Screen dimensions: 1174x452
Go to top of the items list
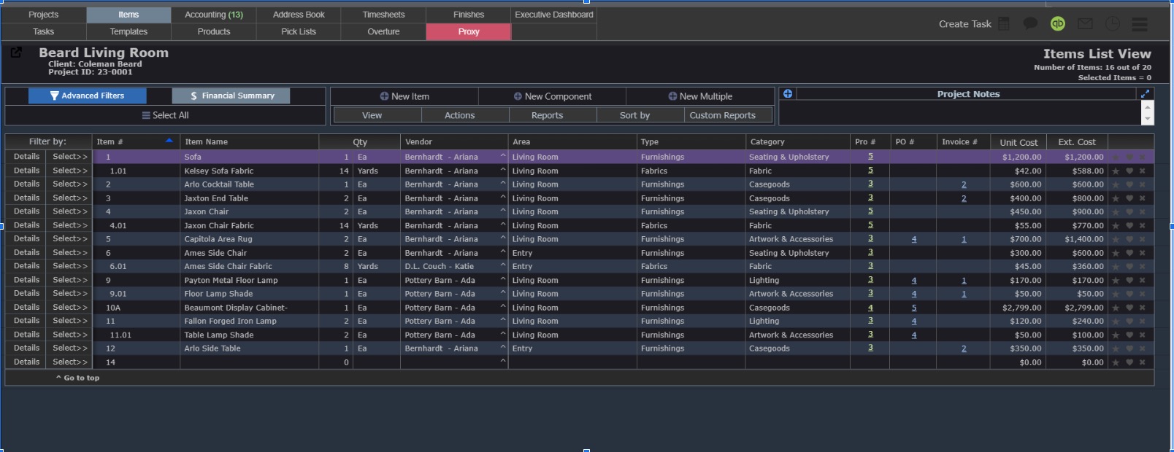[78, 378]
